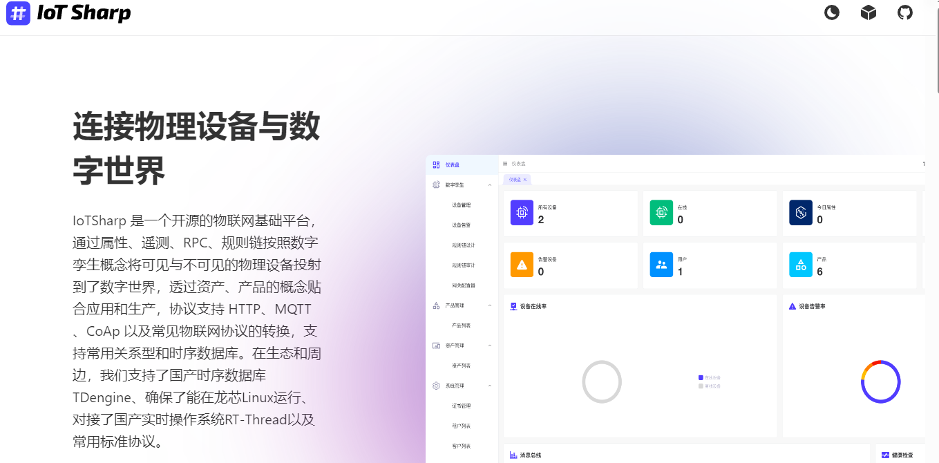The width and height of the screenshot is (939, 463).
Task: Click the bar chart icon beside 消息总线
Action: pos(513,455)
